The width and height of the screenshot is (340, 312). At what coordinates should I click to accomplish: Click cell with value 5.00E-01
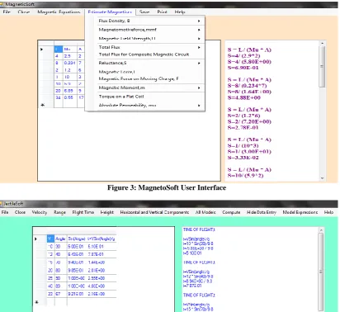pyautogui.click(x=77, y=247)
